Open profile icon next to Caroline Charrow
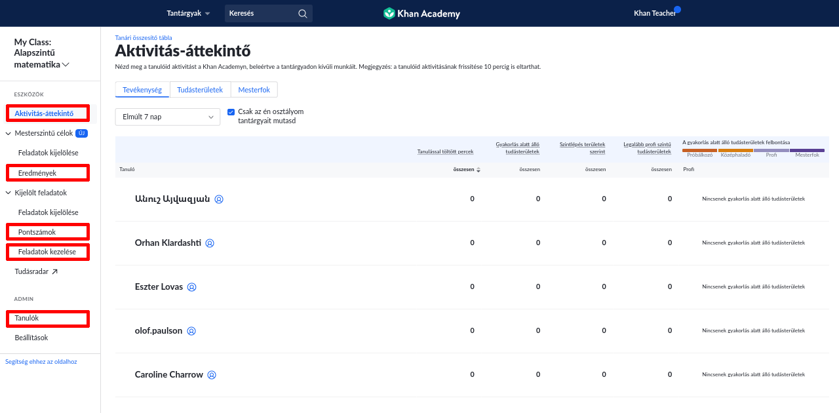The image size is (839, 413). tap(212, 375)
